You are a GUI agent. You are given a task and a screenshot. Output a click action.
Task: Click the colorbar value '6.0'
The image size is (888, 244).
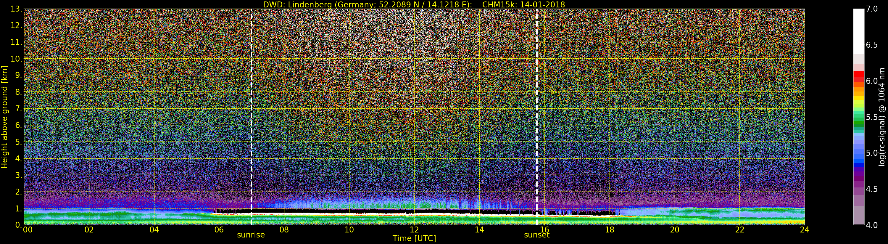[872, 81]
